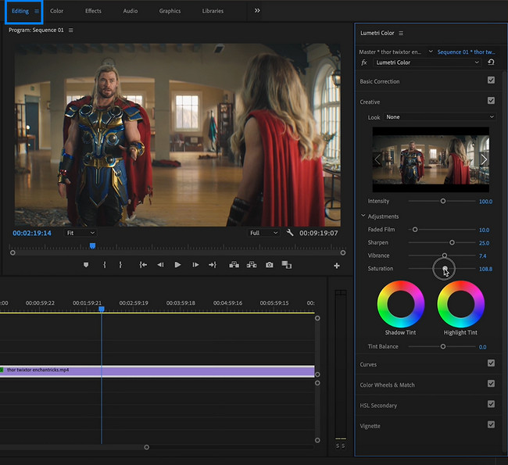Open the Lumetri Color panel menu
Image resolution: width=508 pixels, height=465 pixels.
[401, 33]
